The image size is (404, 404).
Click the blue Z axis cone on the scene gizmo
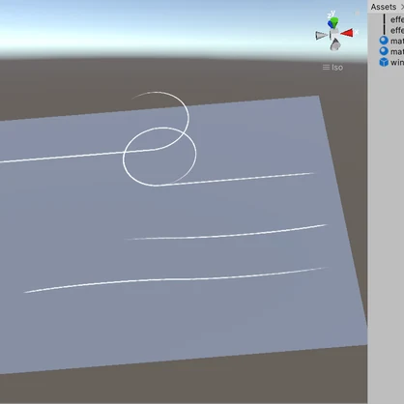click(x=331, y=24)
